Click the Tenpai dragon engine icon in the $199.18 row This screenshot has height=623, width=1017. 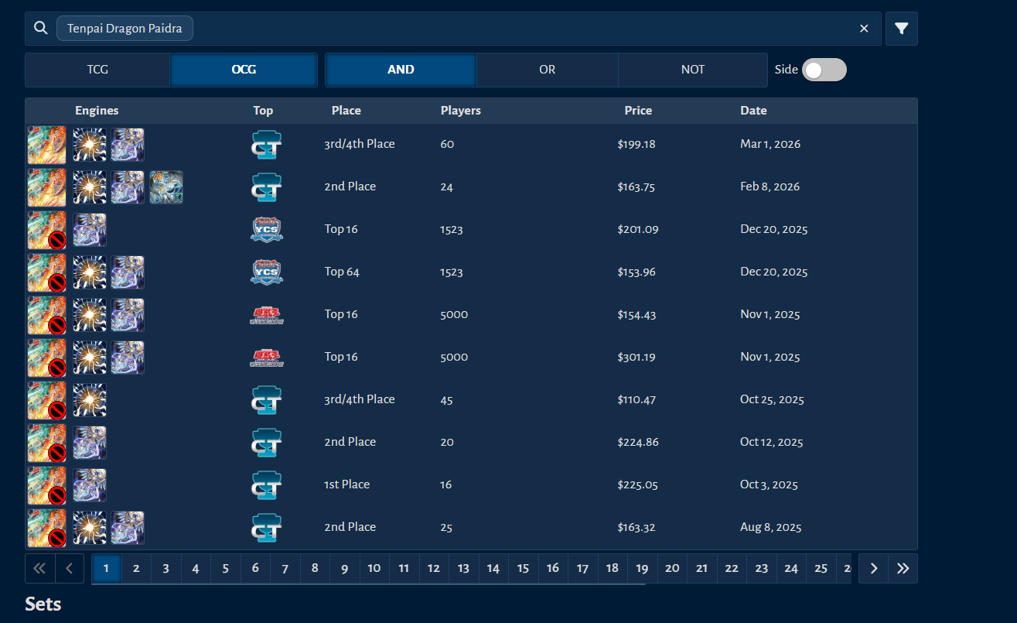(47, 145)
